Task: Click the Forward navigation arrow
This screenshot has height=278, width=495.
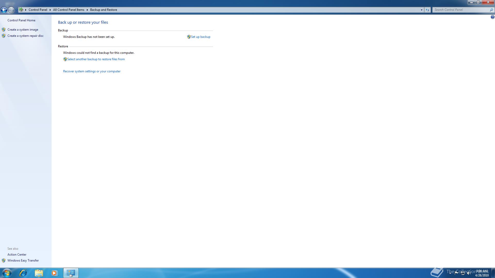Action: point(11,10)
